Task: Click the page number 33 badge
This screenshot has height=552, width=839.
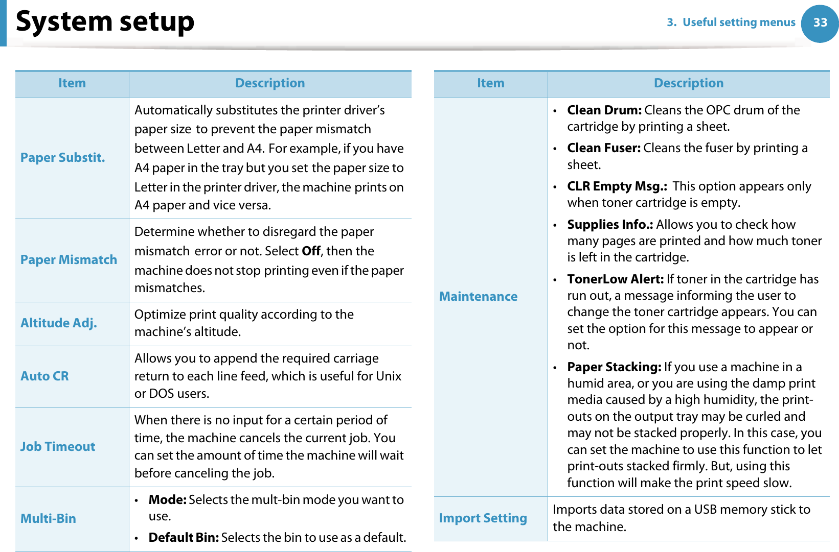Action: point(820,22)
